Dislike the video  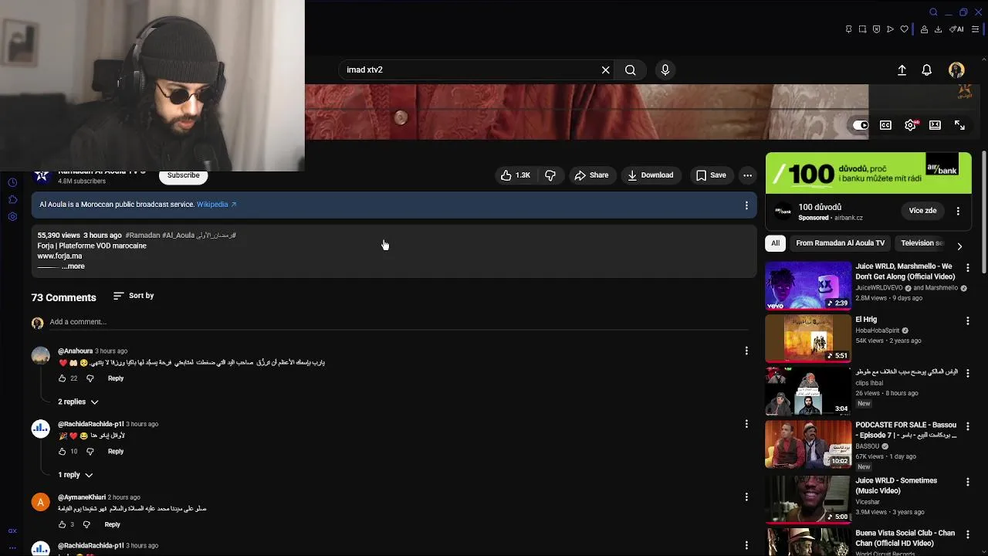(550, 175)
